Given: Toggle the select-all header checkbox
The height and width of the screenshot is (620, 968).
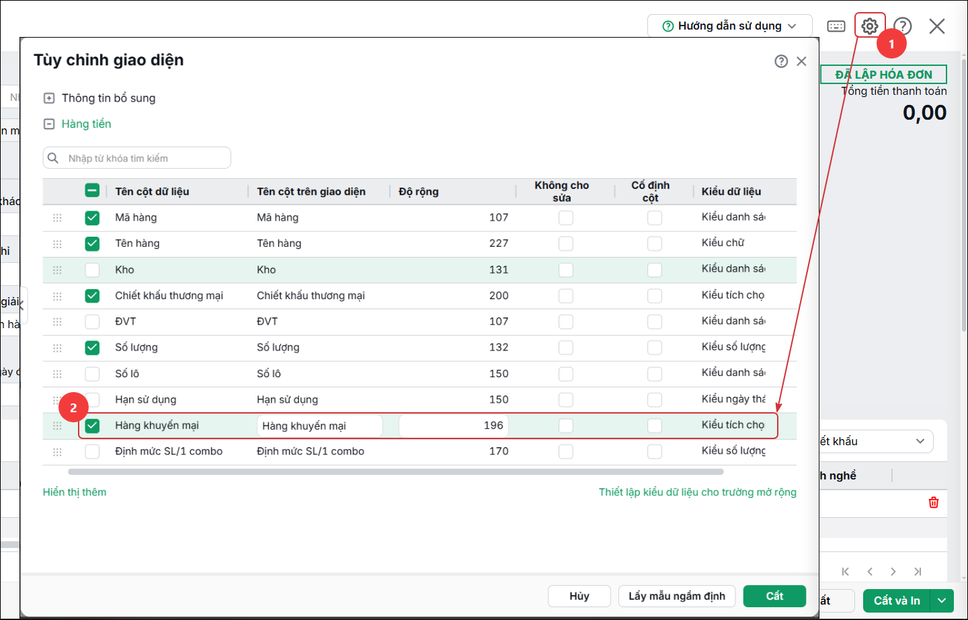Looking at the screenshot, I should pos(92,190).
